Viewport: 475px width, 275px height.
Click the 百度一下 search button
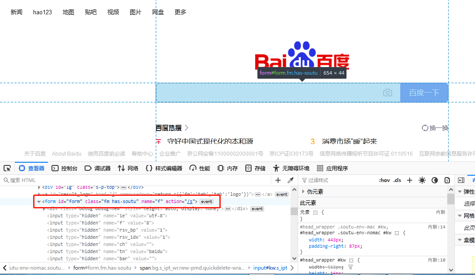[x=424, y=93]
